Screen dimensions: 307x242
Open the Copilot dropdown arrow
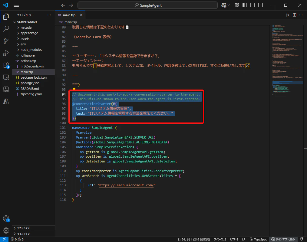229,5
